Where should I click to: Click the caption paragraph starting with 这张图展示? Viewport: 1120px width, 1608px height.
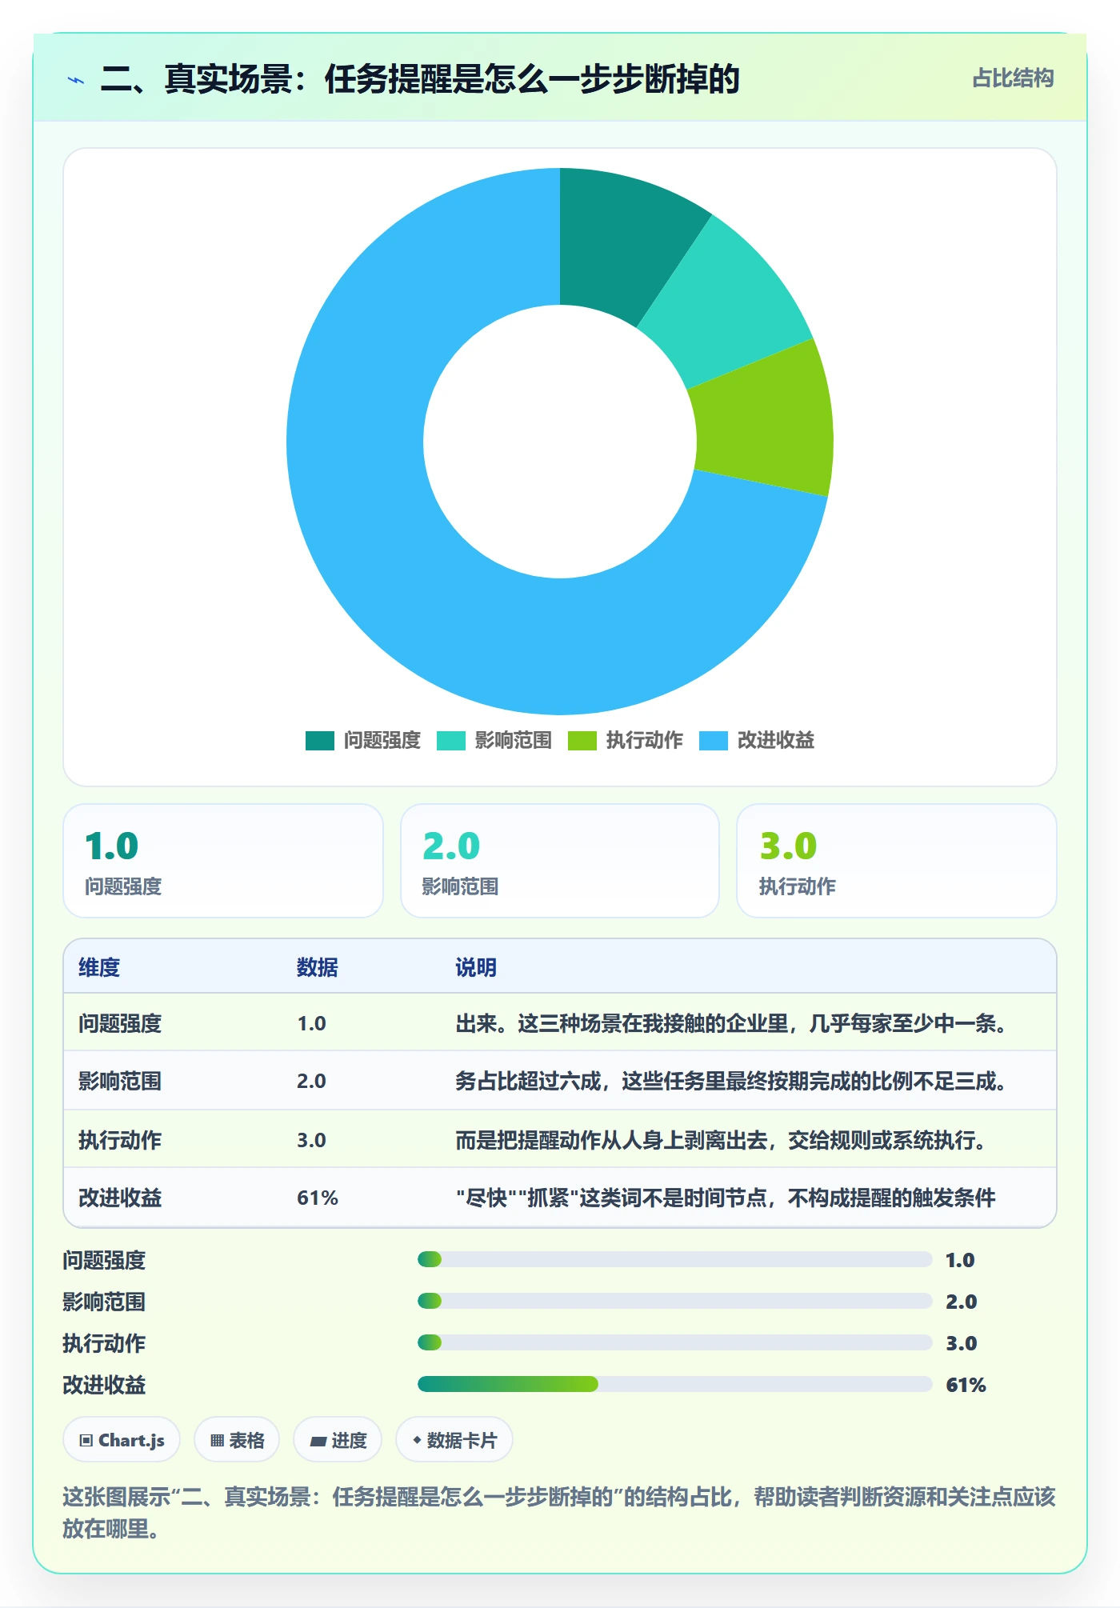pos(559,1512)
